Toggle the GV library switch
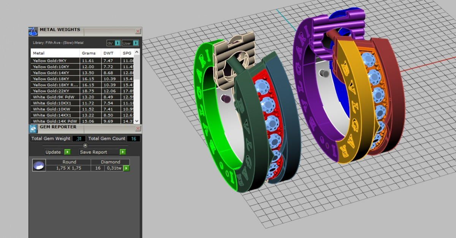The width and height of the screenshot is (456, 238). click(x=113, y=43)
